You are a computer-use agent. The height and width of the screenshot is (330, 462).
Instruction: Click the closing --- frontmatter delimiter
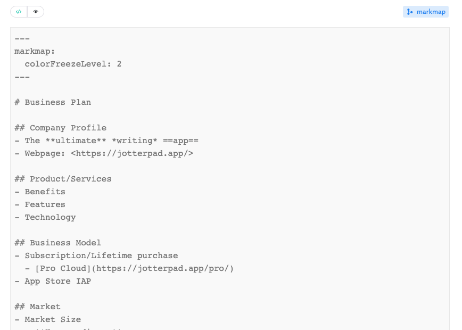[22, 77]
